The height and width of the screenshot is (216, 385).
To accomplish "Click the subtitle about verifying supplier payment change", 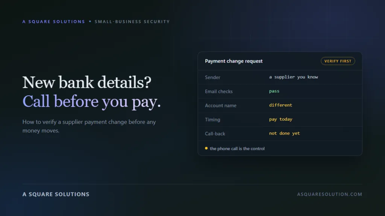I will click(89, 126).
